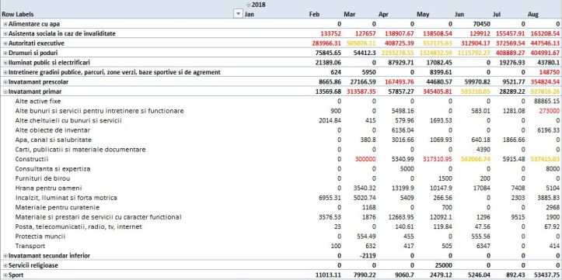This screenshot has width=562, height=280.
Task: Expand Intretinere gradini publice row
Action: (5, 72)
